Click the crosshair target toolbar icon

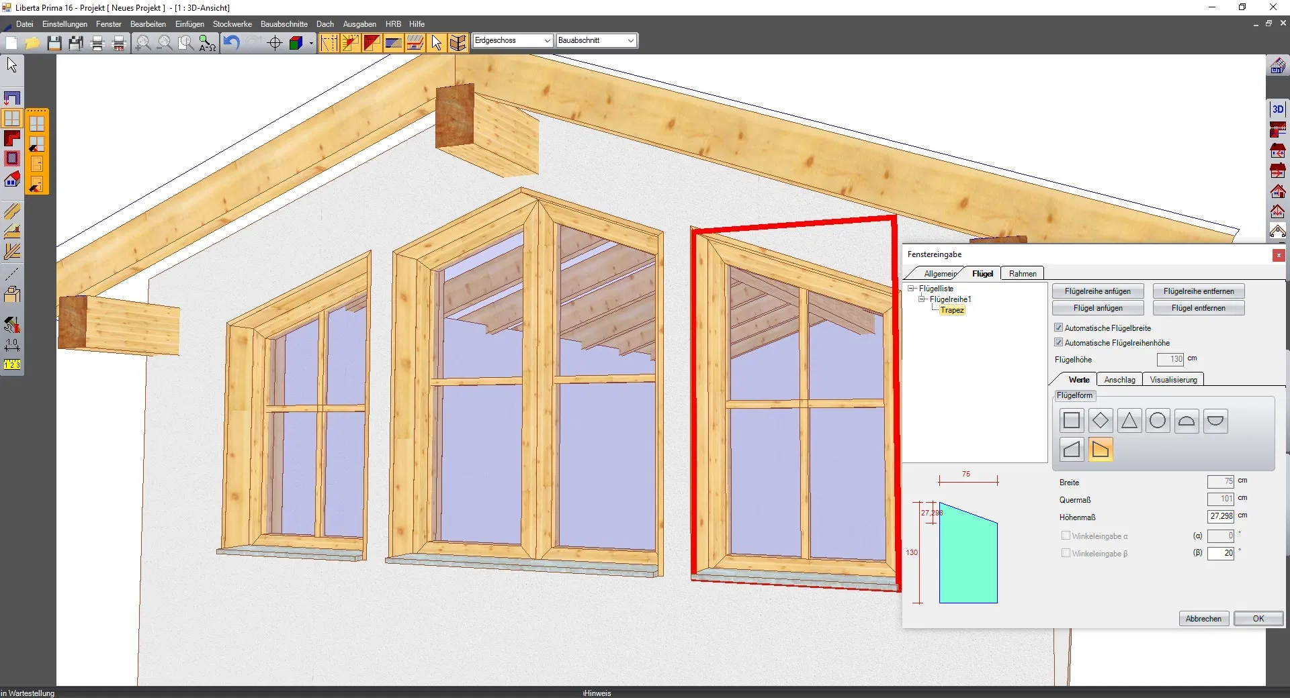(274, 43)
